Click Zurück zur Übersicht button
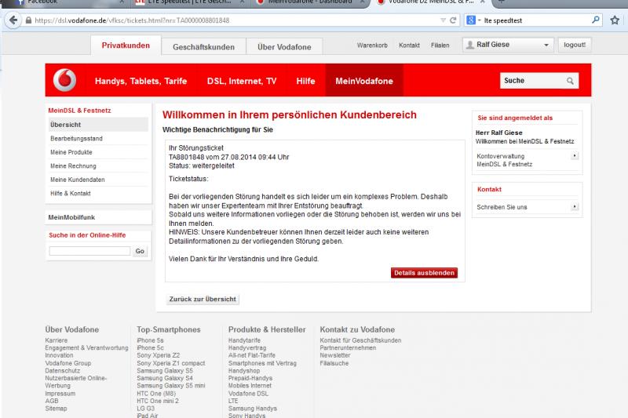Screen dimensions: 628x418 click(203, 299)
